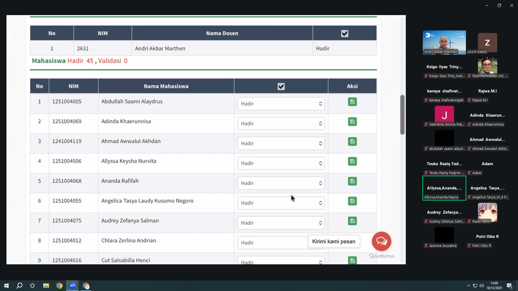
Task: Select Audrey Zefanya Salman participant tile
Action: pyautogui.click(x=444, y=212)
